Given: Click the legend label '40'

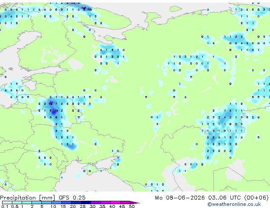Looking at the screenshot, I should (x=112, y=206).
